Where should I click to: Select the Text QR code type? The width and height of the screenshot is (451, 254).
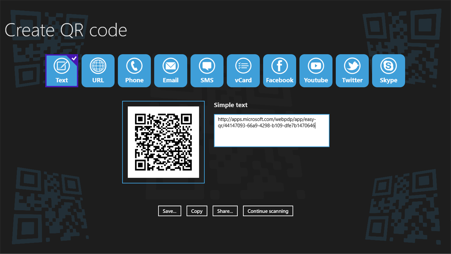pyautogui.click(x=62, y=71)
